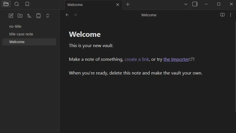Open the no-title note
This screenshot has height=133, width=236.
29,26
